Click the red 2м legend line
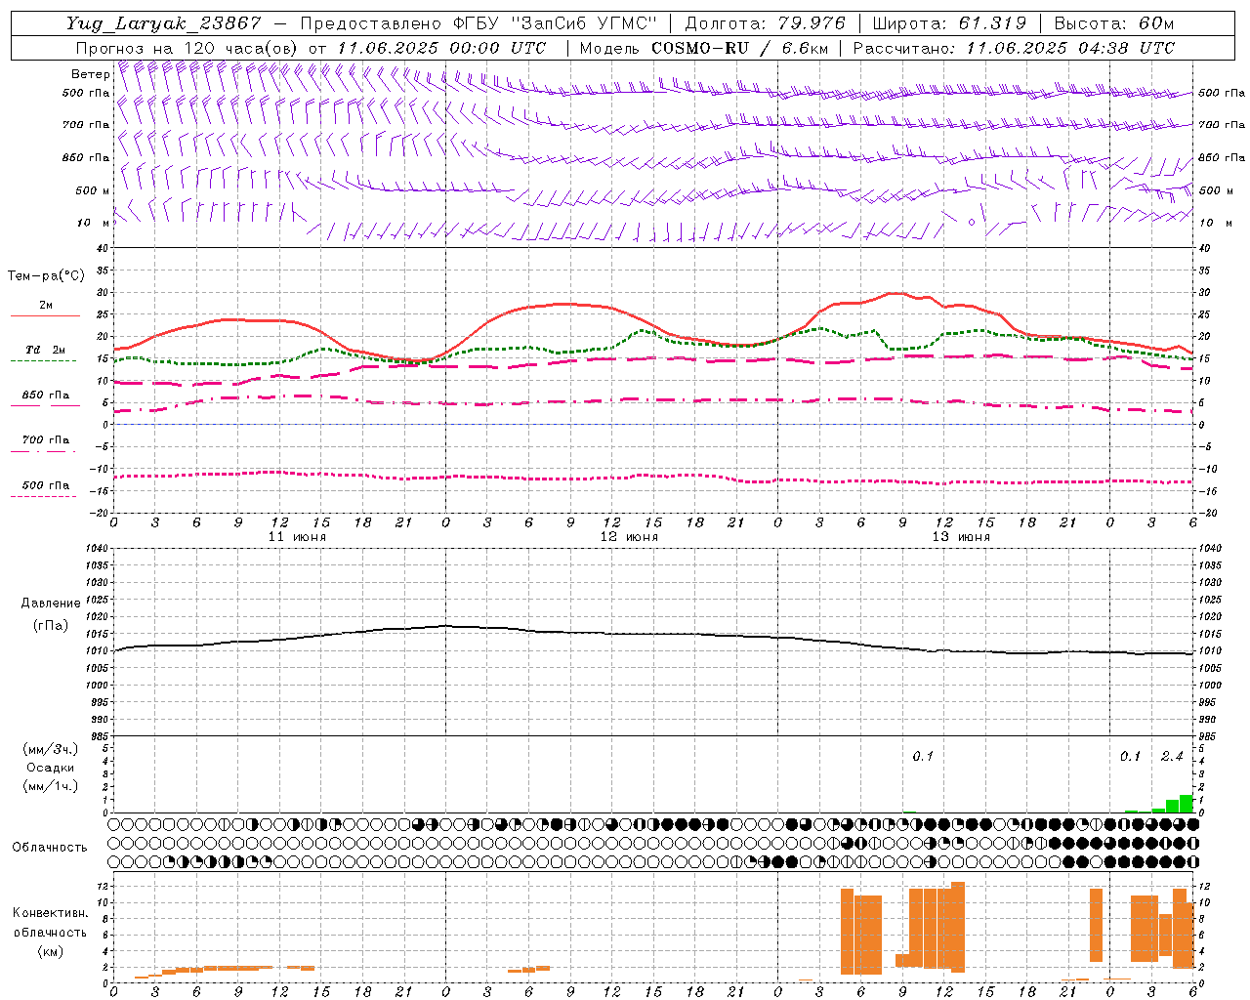 click(45, 316)
